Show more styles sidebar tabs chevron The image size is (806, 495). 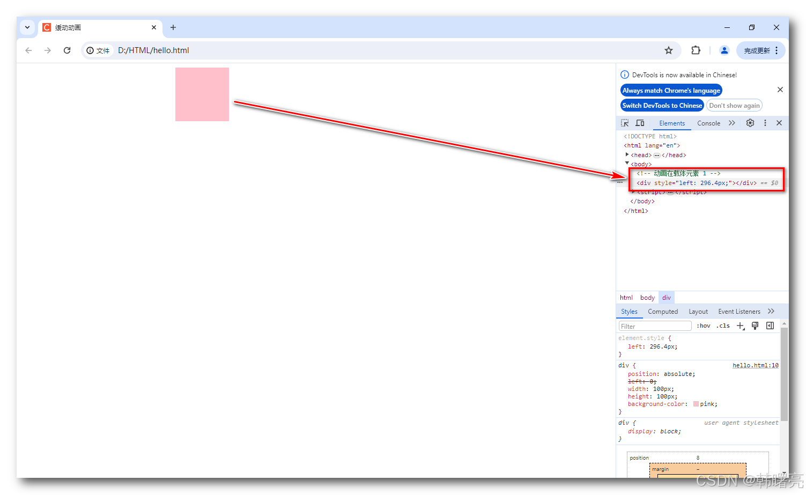[771, 311]
